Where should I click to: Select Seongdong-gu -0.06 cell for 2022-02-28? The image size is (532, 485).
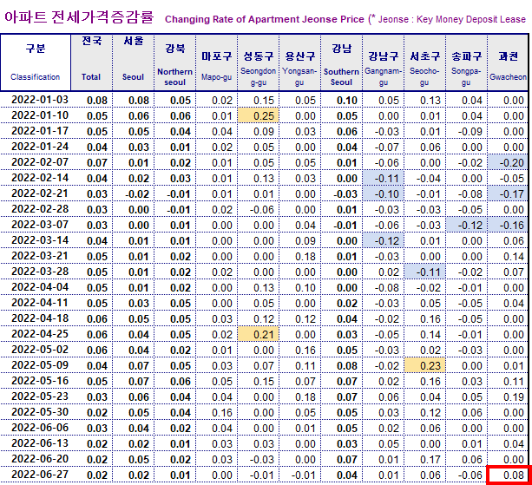pos(259,209)
